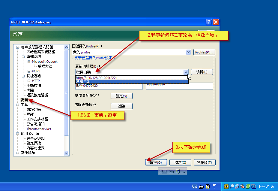The image size is (278, 191).
Task: Select 手動掃描 in the tree
Action: [x=34, y=86]
